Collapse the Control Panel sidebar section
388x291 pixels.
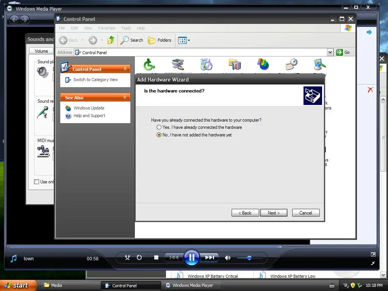click(125, 69)
